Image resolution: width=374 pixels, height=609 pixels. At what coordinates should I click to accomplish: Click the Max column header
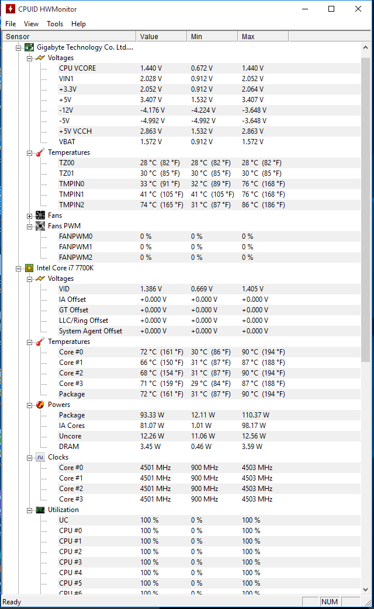(263, 36)
